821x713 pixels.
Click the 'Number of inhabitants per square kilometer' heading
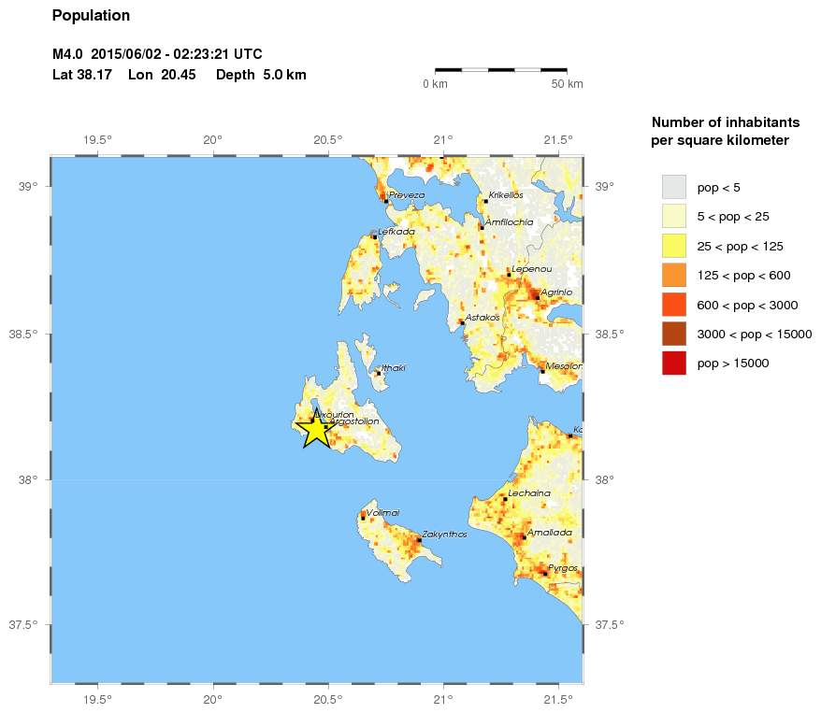(x=726, y=132)
